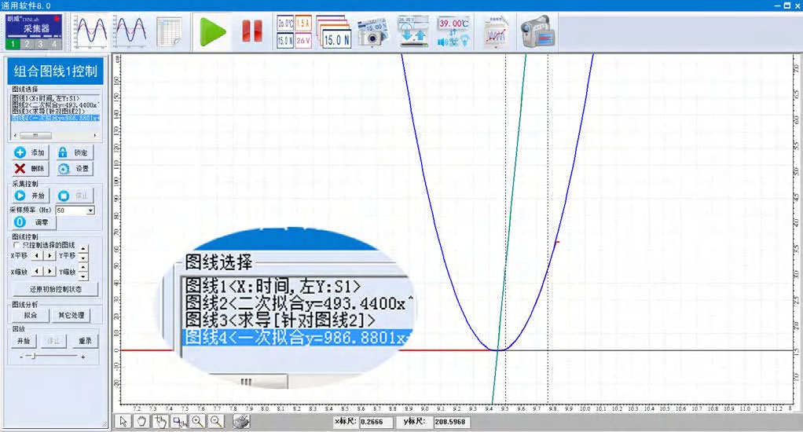Click the 锁定 lock button

73,152
